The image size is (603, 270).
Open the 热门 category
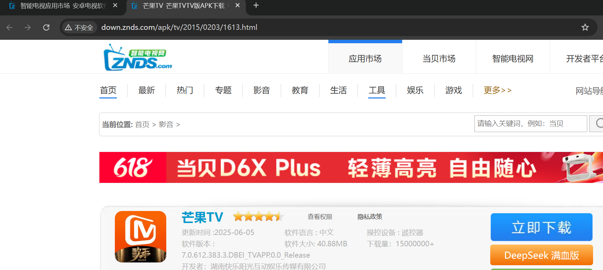(x=185, y=90)
